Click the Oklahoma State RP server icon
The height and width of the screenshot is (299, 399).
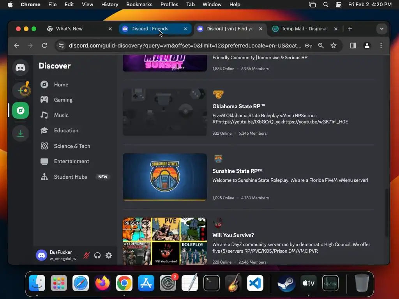click(218, 94)
